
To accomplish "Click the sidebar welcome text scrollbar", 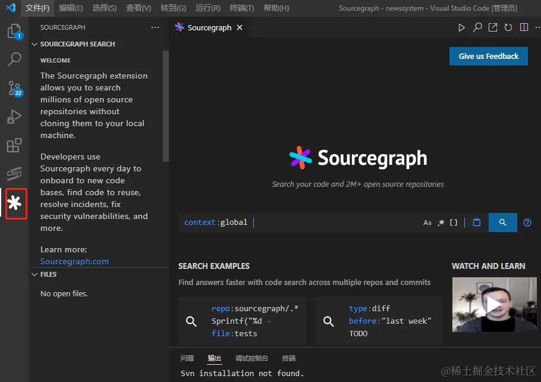I will pyautogui.click(x=166, y=107).
